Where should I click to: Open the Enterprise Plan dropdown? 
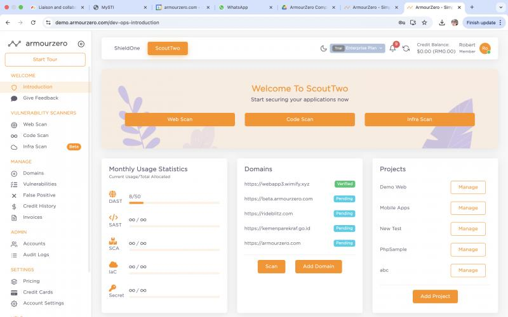tap(358, 48)
